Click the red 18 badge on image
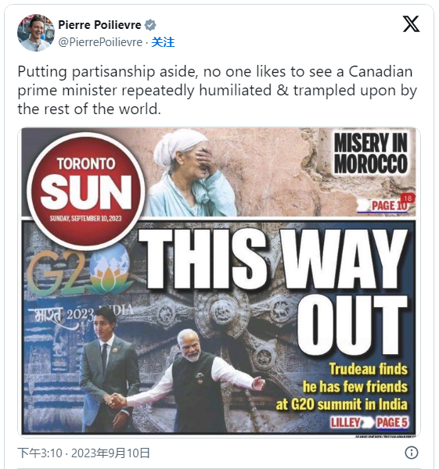 click(408, 198)
